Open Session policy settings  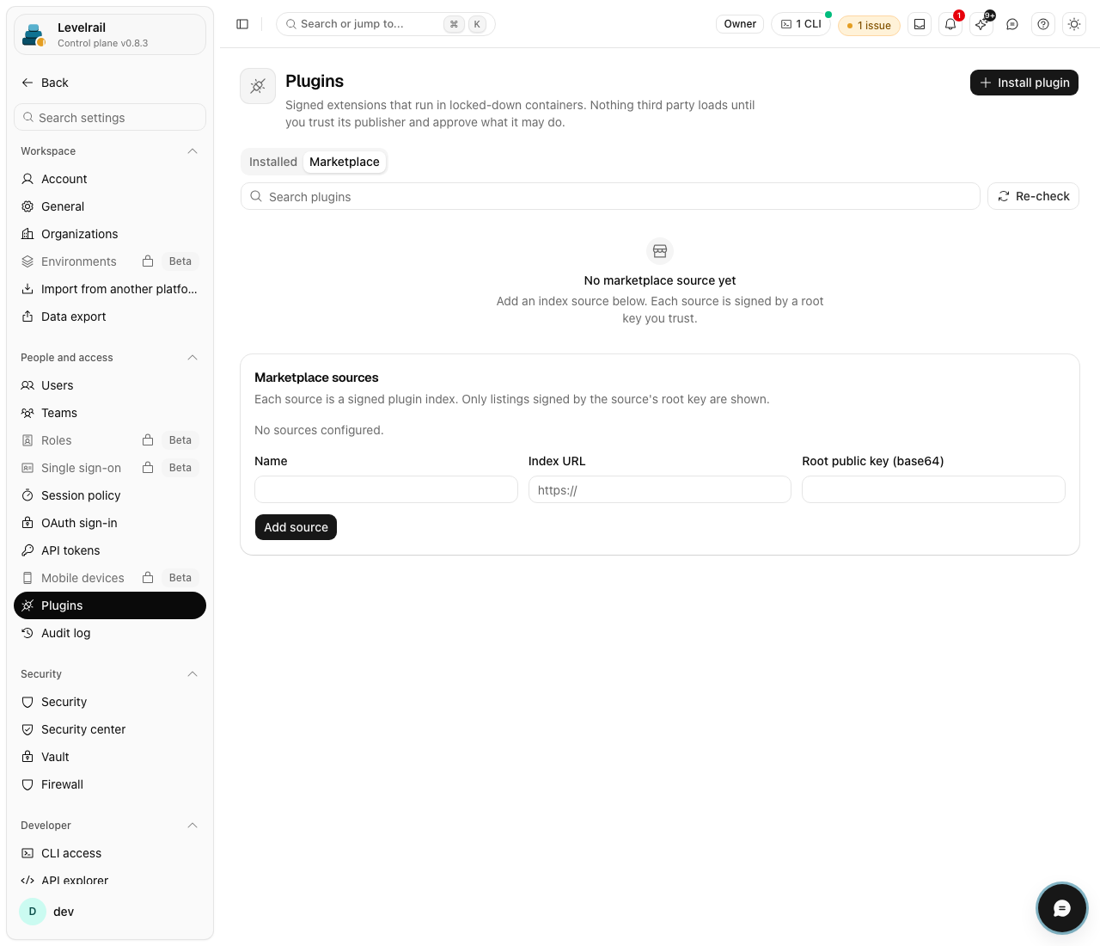[x=110, y=495]
